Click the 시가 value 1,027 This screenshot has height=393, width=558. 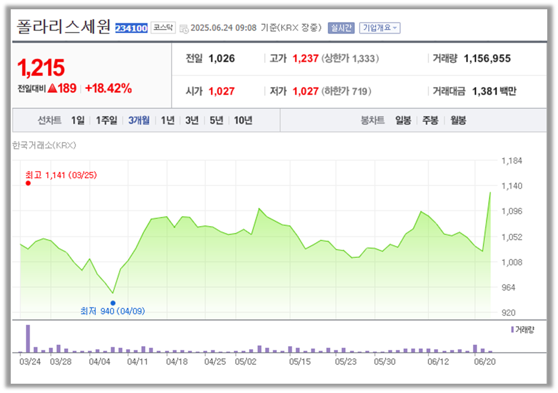222,91
